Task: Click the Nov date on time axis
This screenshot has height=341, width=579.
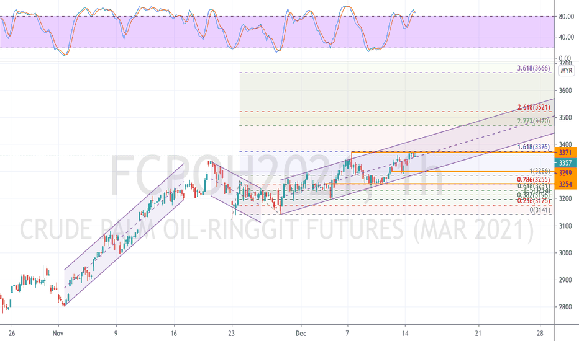Action: [58, 334]
